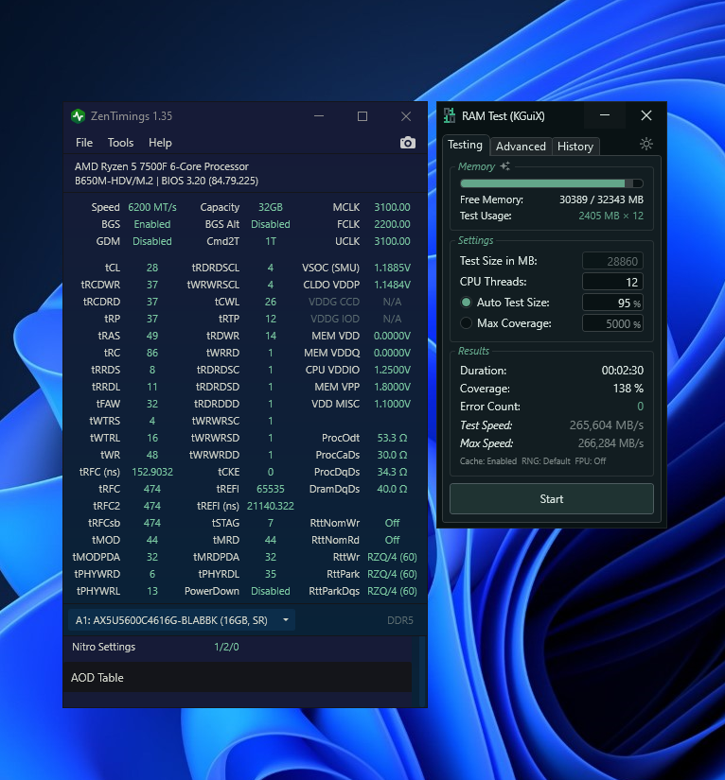The width and height of the screenshot is (725, 780).
Task: Start the RAM test
Action: 551,499
